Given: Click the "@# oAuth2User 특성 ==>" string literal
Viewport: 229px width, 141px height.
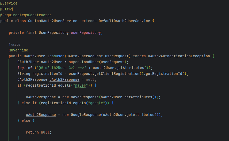Looking at the screenshot, I should pyautogui.click(x=61, y=68).
